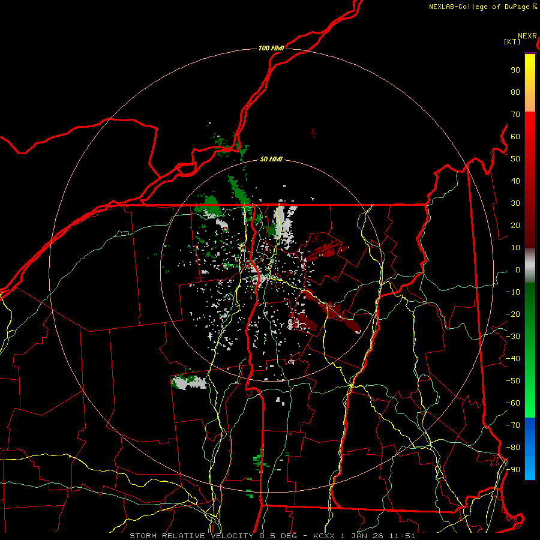The width and height of the screenshot is (540, 540).
Task: Click the -80 value on the velocity scale
Action: (x=513, y=448)
